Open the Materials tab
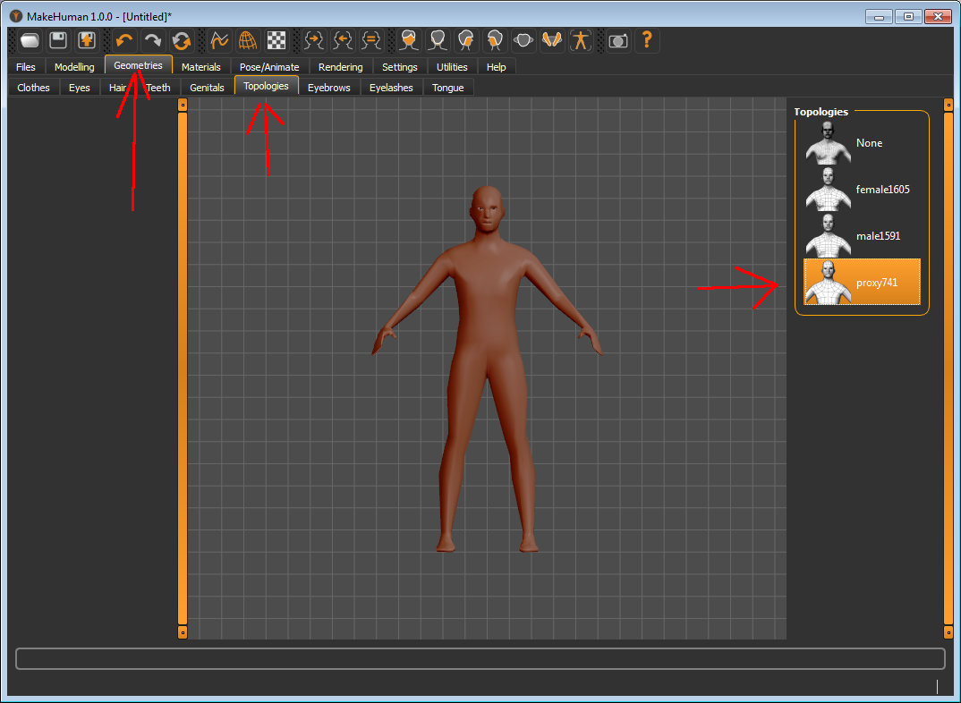961x703 pixels. (x=200, y=67)
